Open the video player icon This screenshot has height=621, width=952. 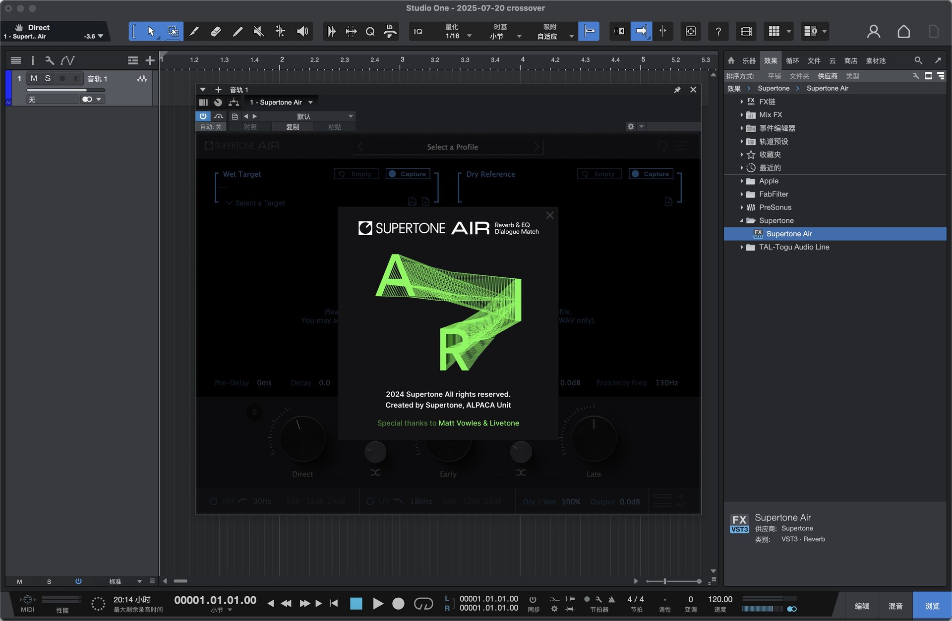pyautogui.click(x=746, y=32)
